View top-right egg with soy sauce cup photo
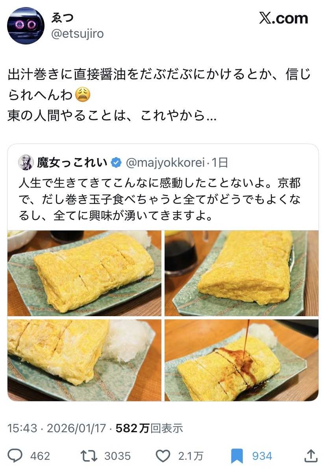This screenshot has height=470, width=326. pos(241,273)
